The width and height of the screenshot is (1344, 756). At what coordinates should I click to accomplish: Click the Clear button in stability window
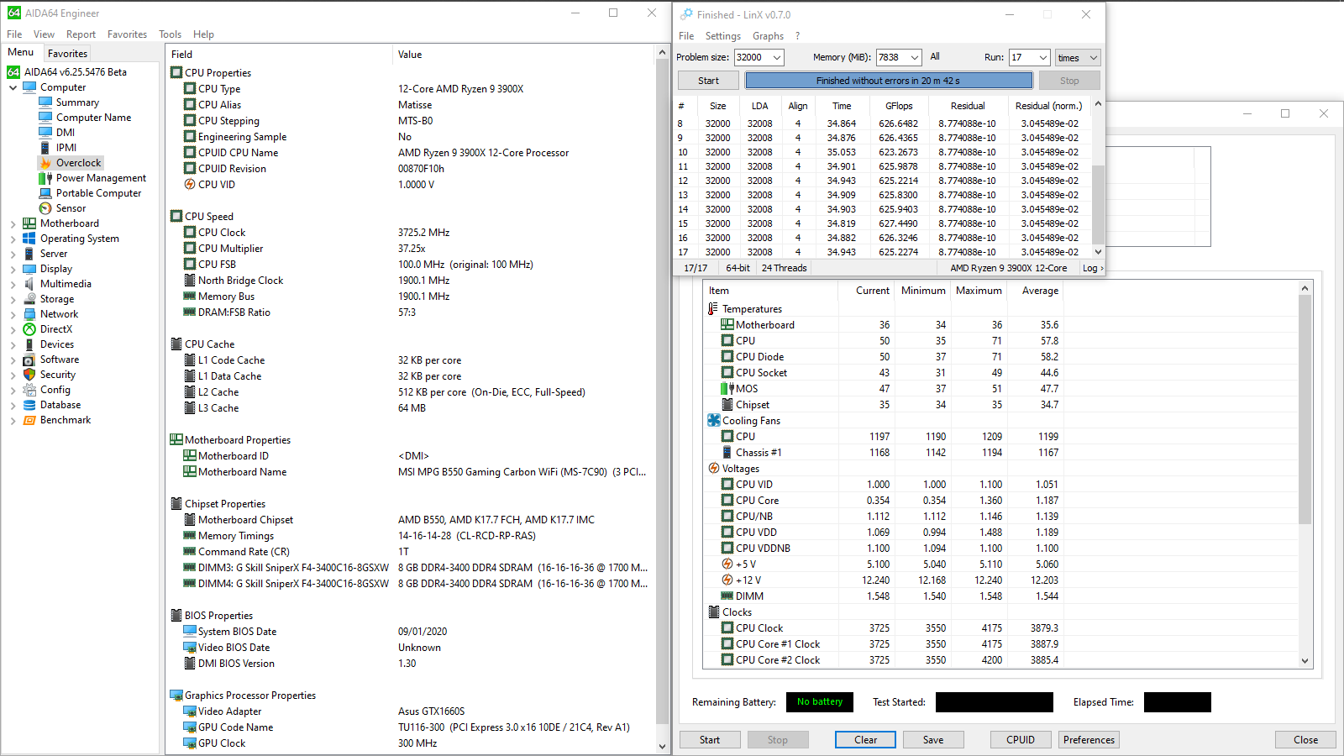pyautogui.click(x=865, y=740)
